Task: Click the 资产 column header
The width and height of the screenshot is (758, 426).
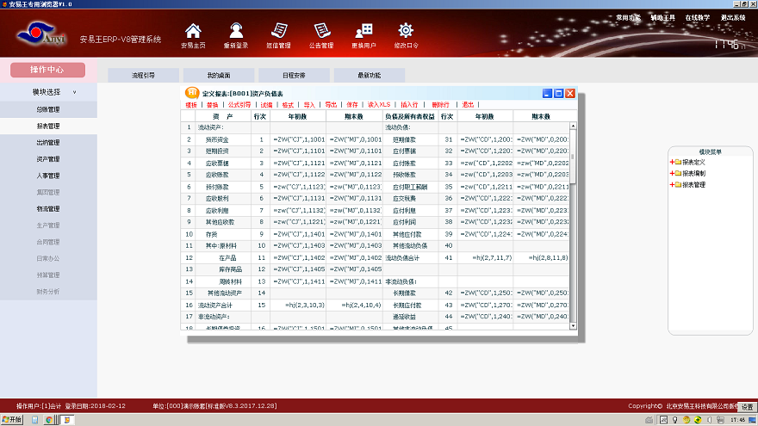Action: [x=223, y=116]
